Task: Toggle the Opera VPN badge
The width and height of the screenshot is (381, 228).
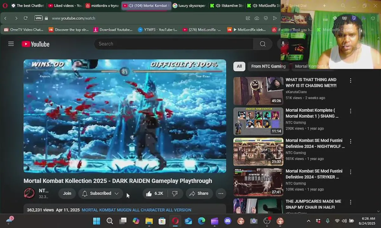Action: (x=38, y=18)
